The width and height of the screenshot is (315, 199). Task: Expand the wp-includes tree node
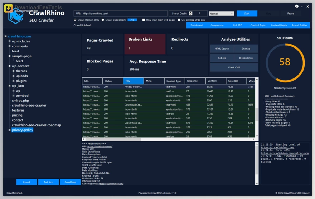click(10, 41)
